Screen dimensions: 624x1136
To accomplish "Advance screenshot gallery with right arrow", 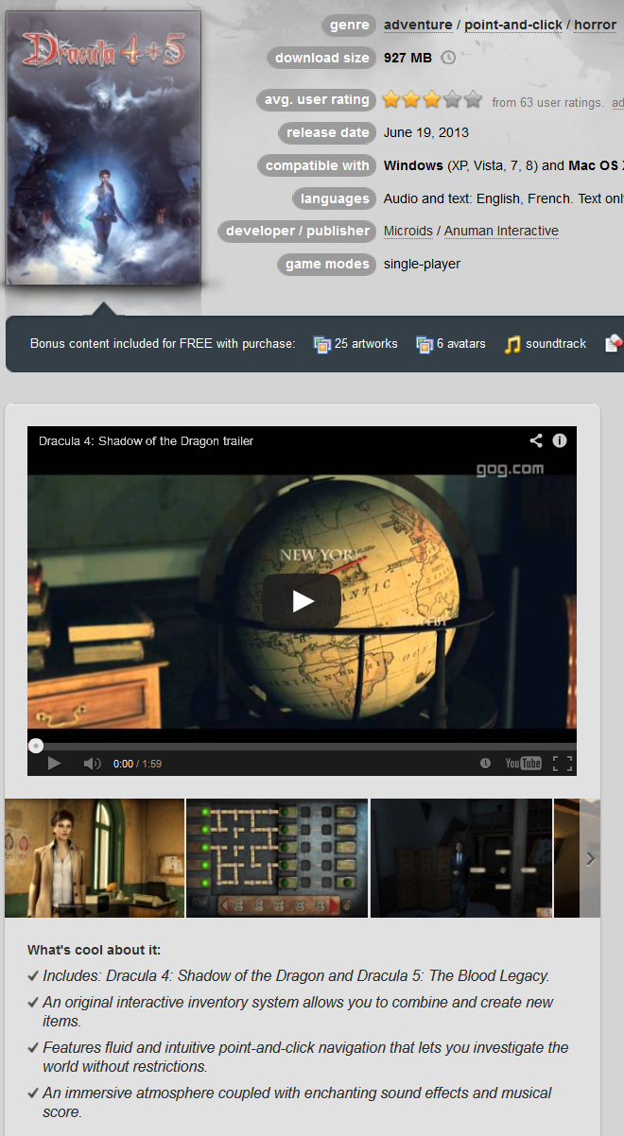I will tap(591, 858).
